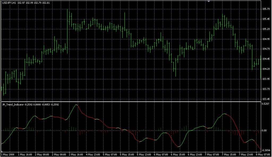The image size is (272, 157).
Task: Select the 103.70 price axis label
Action: (266, 89)
